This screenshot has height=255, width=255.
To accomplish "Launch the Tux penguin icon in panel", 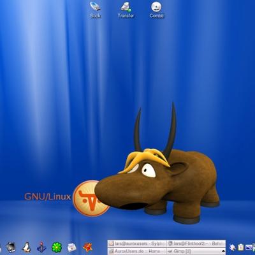I will pyautogui.click(x=26, y=247).
